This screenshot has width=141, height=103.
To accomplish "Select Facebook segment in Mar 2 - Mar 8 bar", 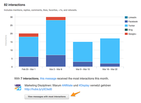I will click(x=56, y=61).
